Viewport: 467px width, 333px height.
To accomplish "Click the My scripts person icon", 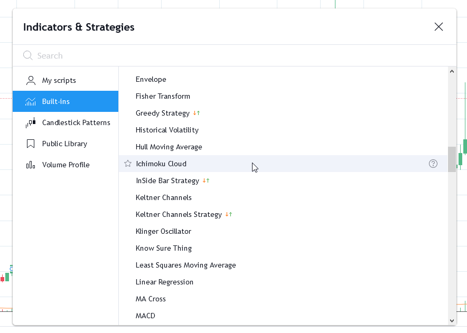I will pos(31,80).
